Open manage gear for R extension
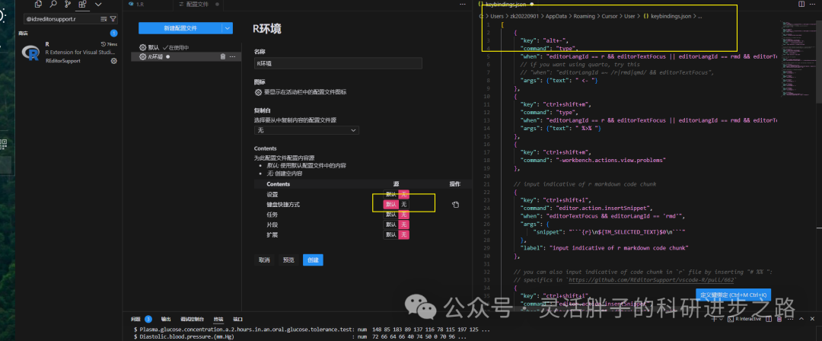 (113, 61)
